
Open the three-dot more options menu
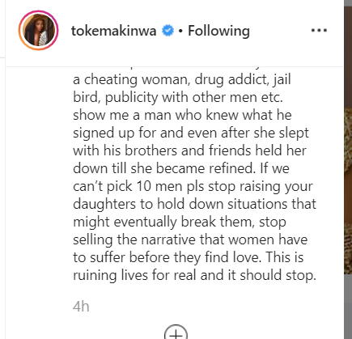pos(319,31)
